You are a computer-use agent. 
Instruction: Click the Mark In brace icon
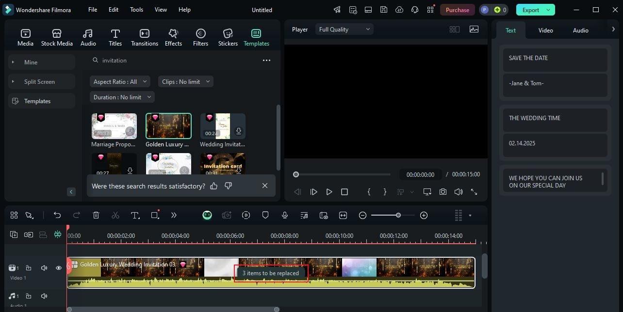pos(369,192)
